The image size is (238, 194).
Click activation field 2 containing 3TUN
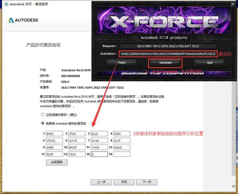[x=77, y=134]
